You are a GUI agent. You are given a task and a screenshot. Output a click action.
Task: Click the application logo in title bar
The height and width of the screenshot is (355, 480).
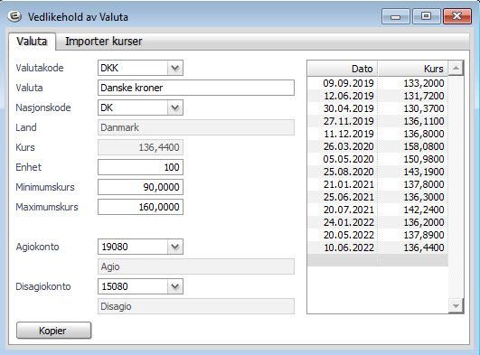pos(14,16)
